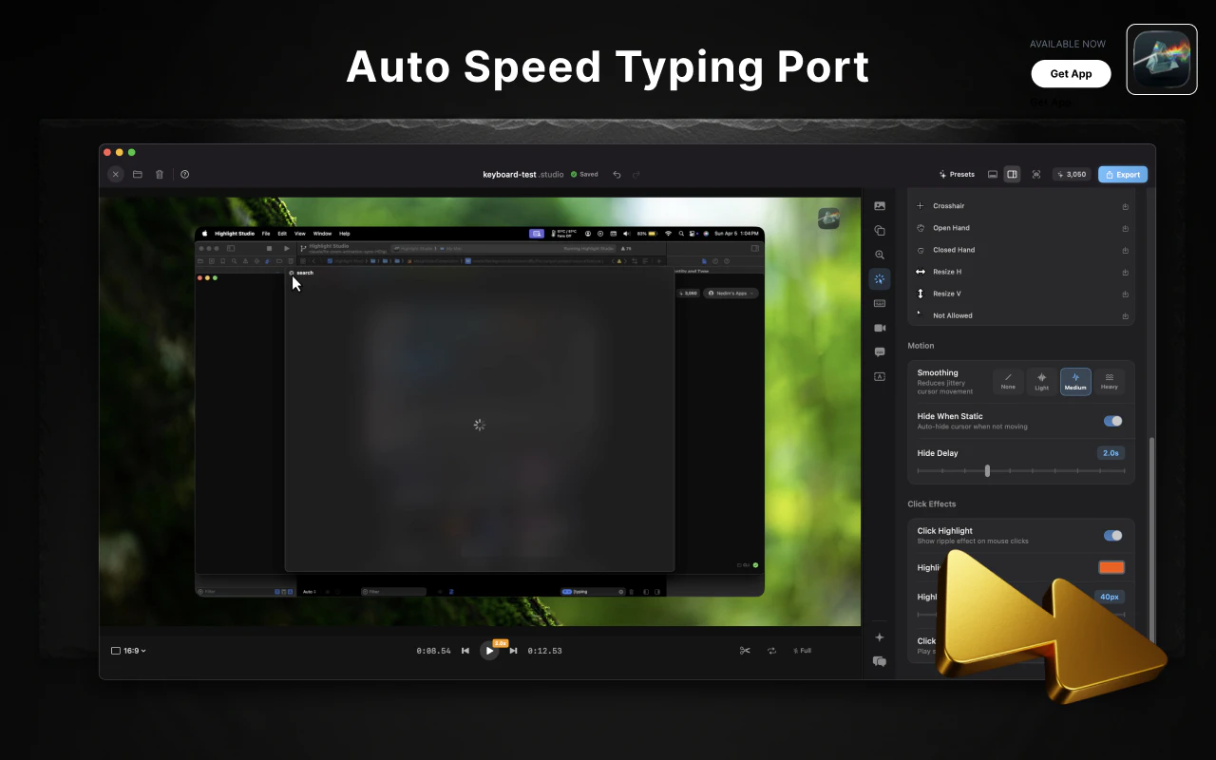Turn off the Click Highlight ripple effect

click(x=1111, y=535)
